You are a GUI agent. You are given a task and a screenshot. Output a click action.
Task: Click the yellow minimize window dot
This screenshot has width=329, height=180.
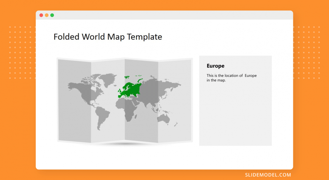click(x=47, y=15)
